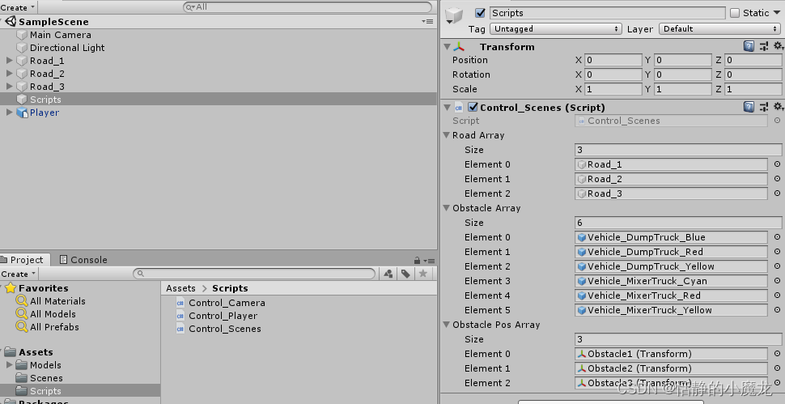Click Scripts breadcrumb in Project
Screen dimensions: 785x404
point(230,288)
